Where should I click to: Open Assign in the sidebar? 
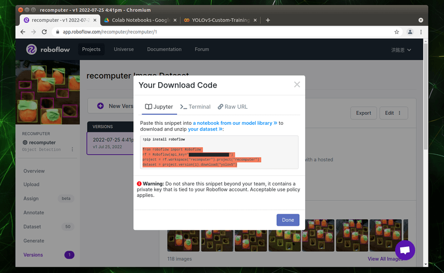click(31, 199)
